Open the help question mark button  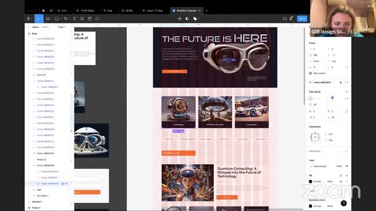coord(344,203)
